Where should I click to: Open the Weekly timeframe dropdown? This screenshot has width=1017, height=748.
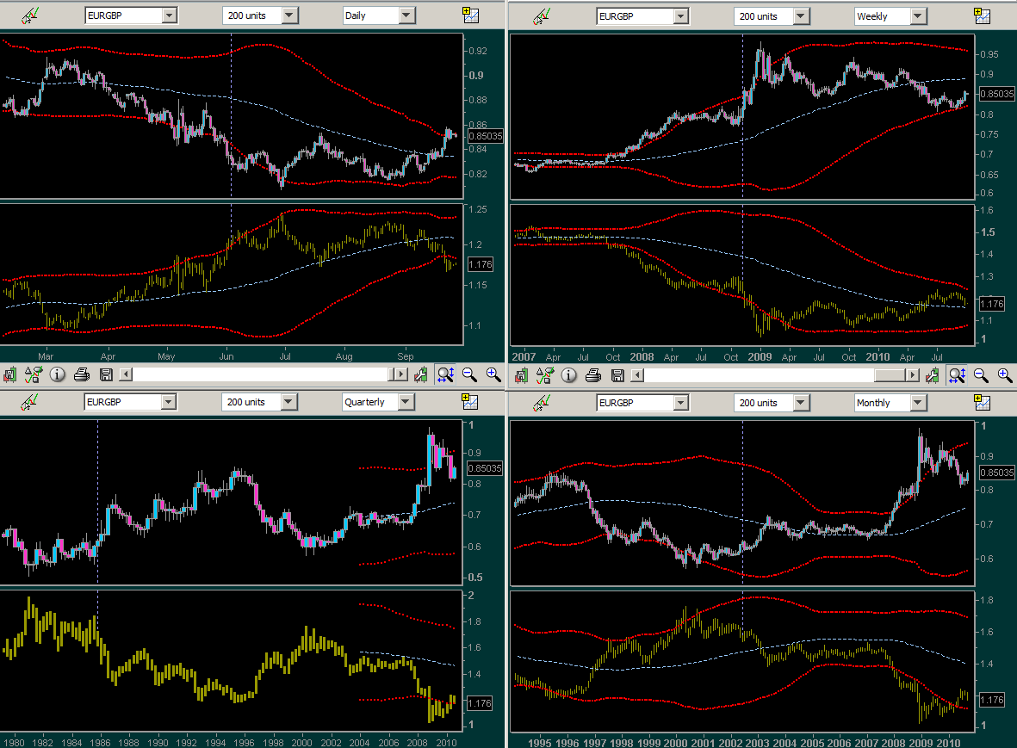(919, 16)
